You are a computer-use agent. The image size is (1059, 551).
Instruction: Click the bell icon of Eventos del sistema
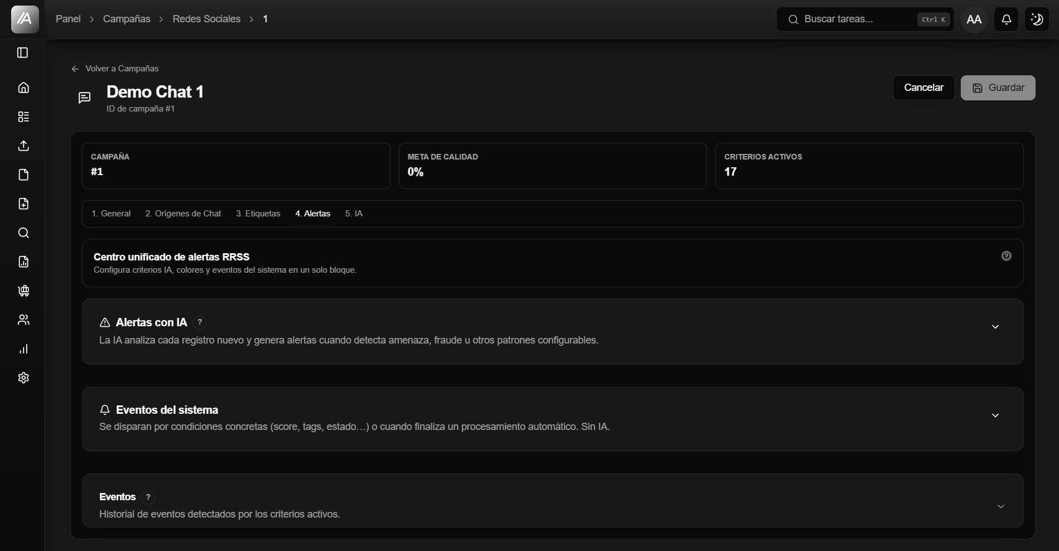tap(105, 410)
